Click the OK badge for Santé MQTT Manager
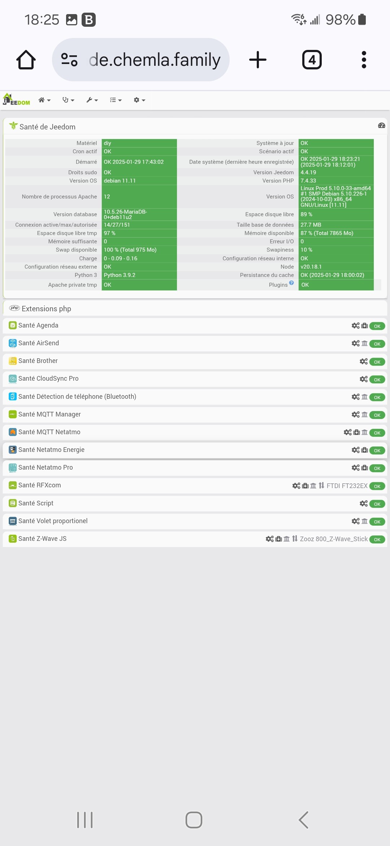390x846 pixels. coord(377,415)
